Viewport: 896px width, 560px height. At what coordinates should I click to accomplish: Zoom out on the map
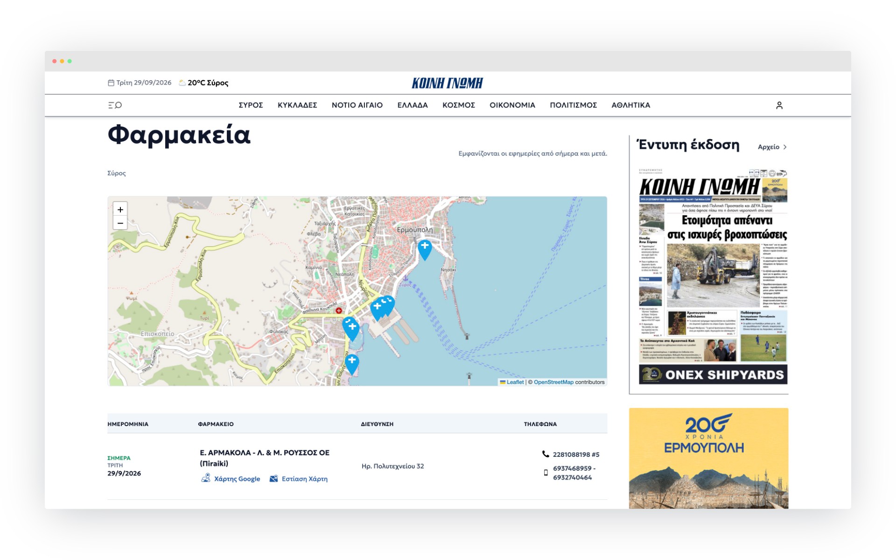[x=120, y=223]
